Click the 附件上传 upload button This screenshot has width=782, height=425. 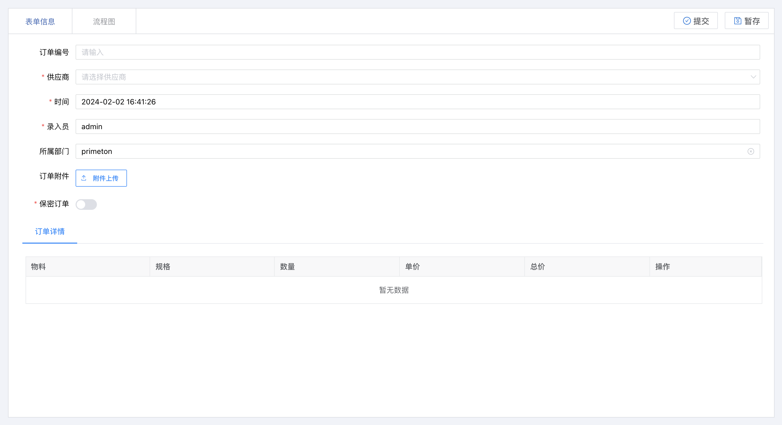(x=101, y=178)
